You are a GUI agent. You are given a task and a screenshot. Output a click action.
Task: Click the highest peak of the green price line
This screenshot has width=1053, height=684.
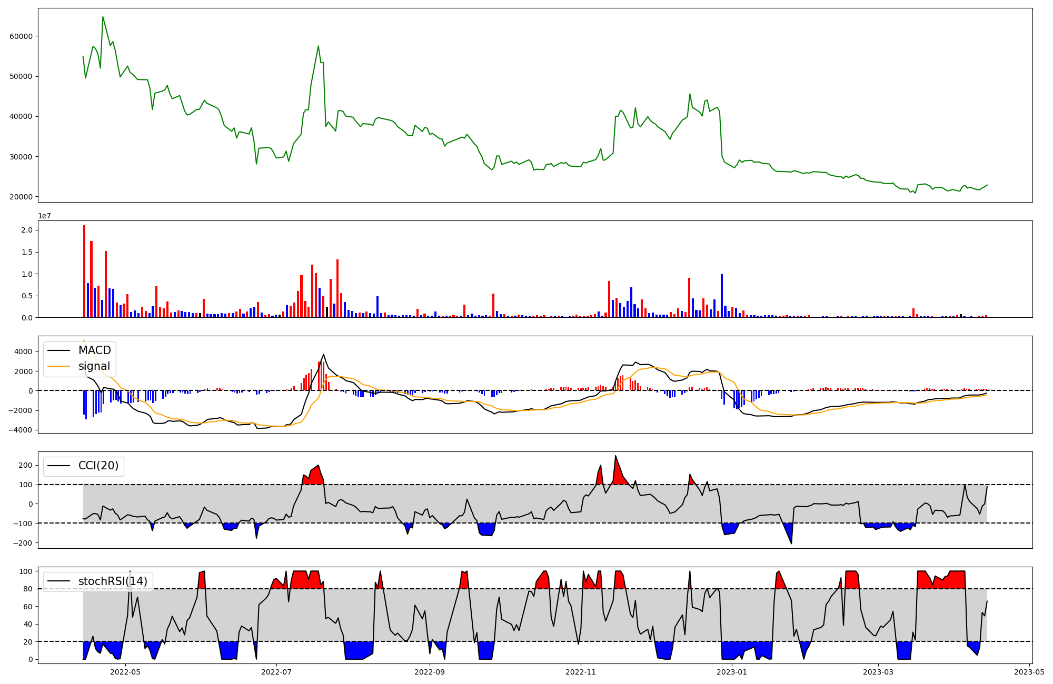coord(103,17)
